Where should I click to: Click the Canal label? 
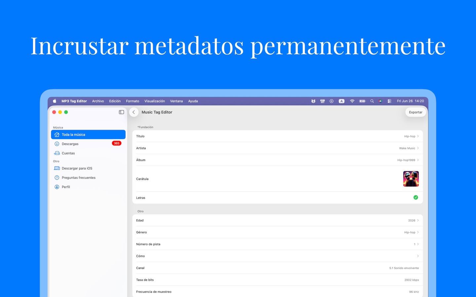(140, 268)
